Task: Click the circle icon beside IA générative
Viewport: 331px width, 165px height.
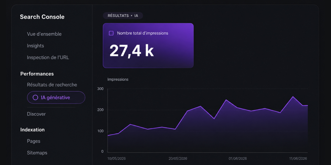Action: [35, 97]
